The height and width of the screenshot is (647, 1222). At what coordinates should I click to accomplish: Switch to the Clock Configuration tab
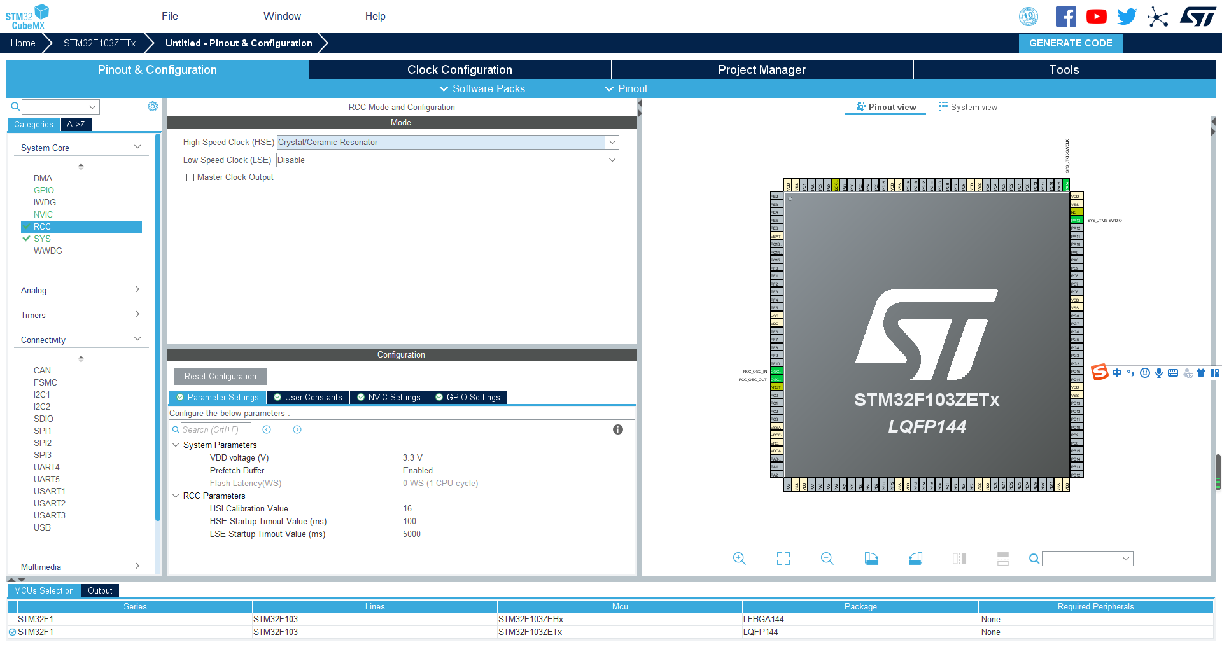click(460, 69)
